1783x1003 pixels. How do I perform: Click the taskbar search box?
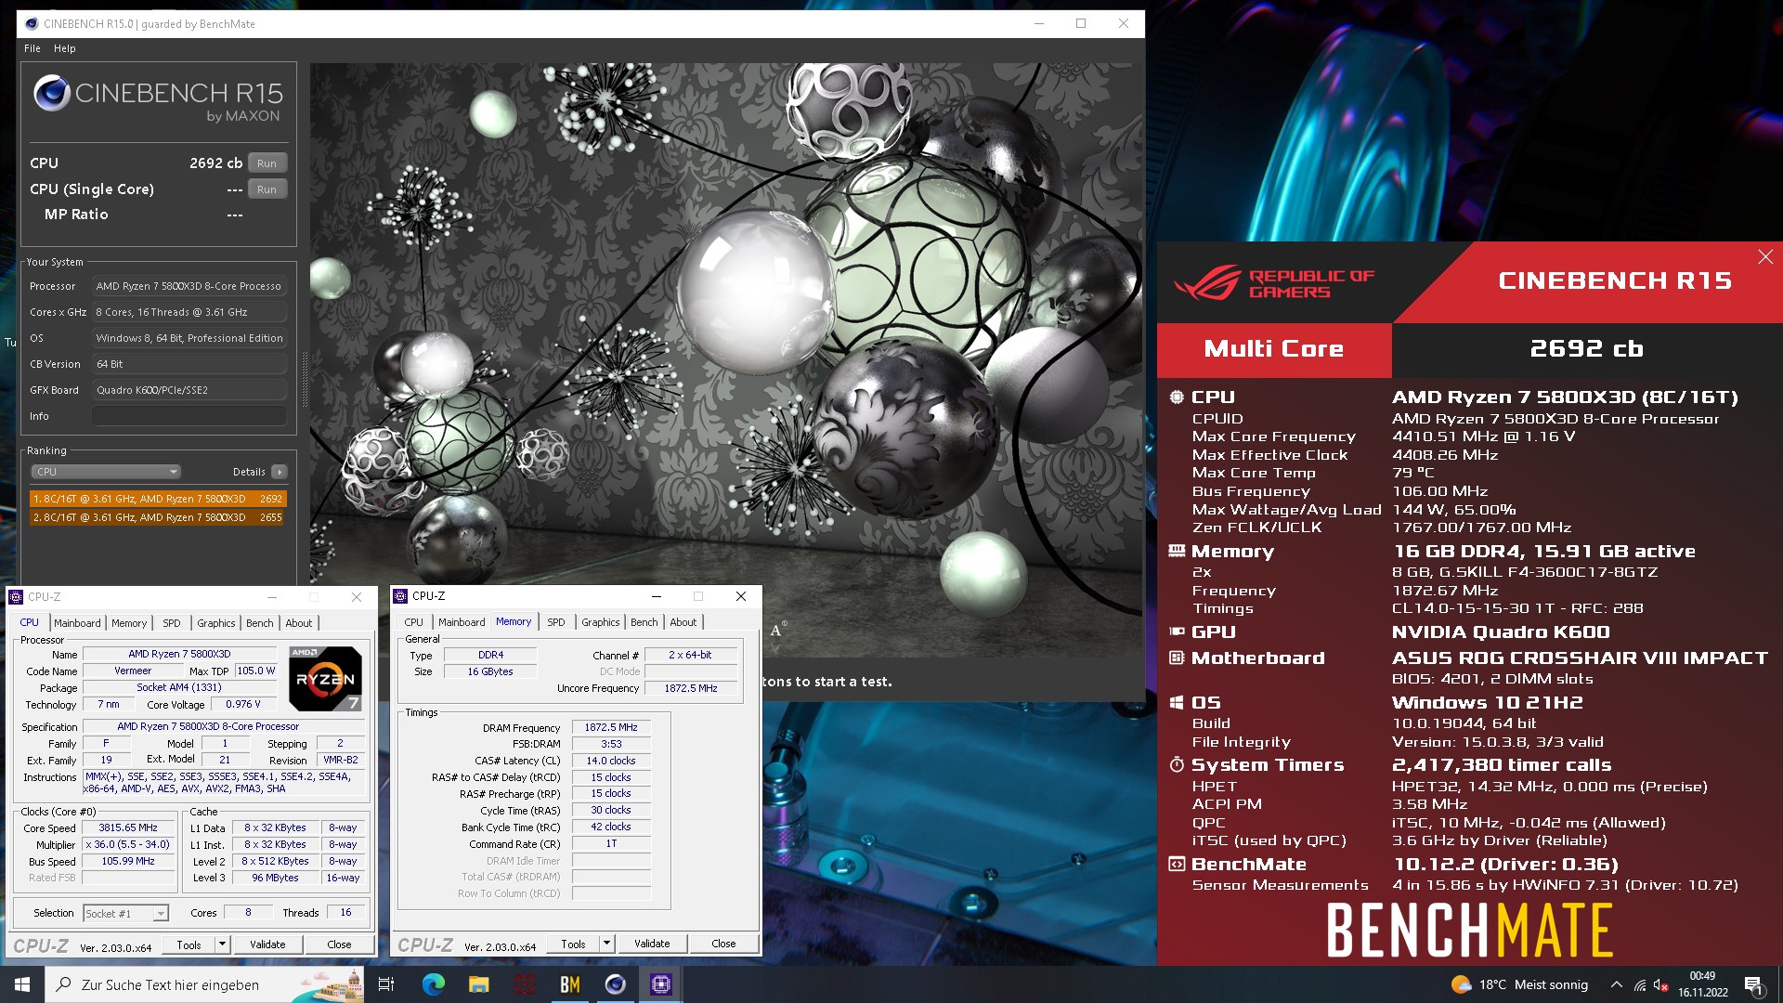204,984
